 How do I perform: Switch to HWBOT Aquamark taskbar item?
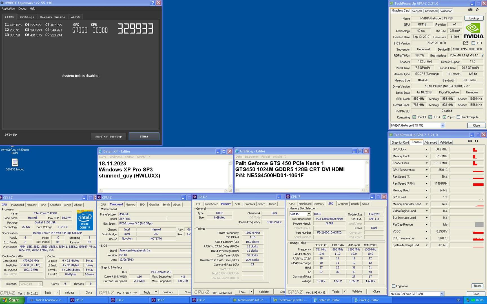pos(47,300)
